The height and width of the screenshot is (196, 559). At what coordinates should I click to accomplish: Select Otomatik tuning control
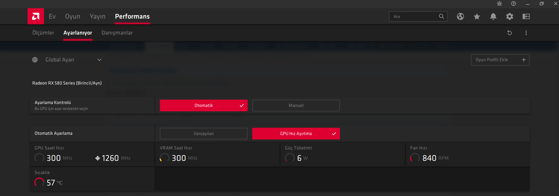pyautogui.click(x=204, y=105)
